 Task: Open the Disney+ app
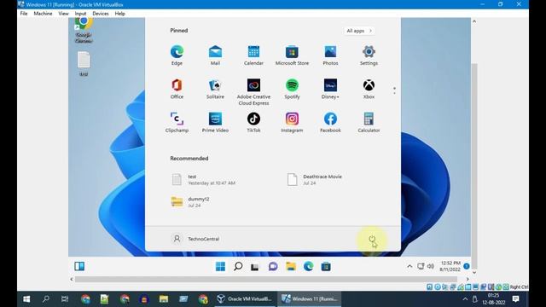330,89
